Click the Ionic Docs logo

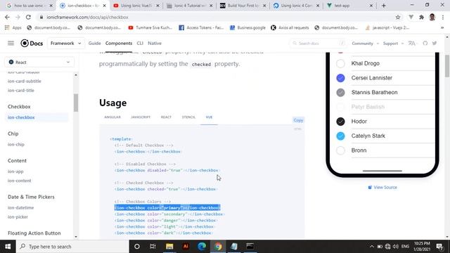[32, 44]
